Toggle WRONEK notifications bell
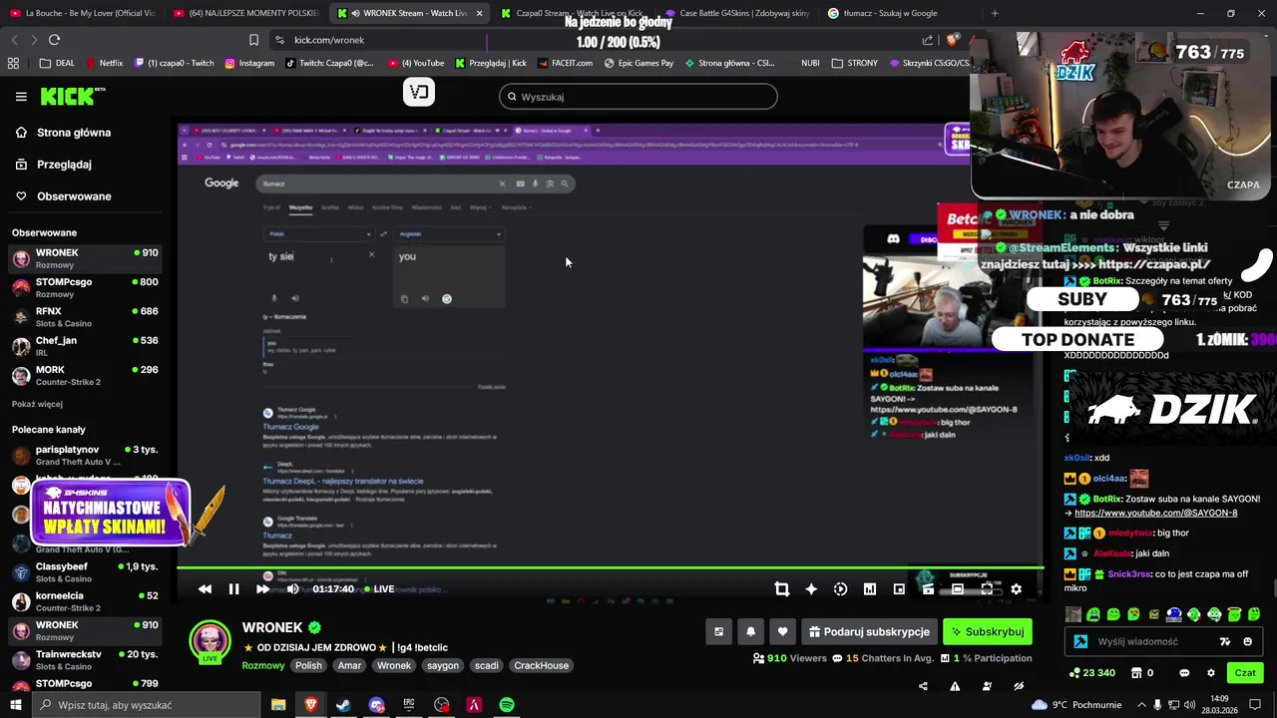 point(750,631)
